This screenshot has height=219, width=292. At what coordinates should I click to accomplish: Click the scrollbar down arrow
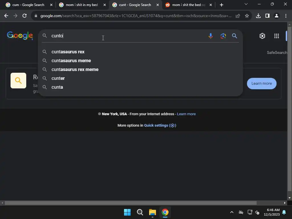pos(289,198)
